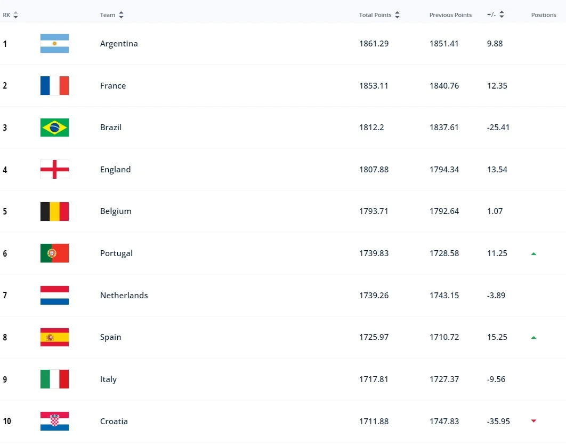This screenshot has height=445, width=566.
Task: Click the Spain flag icon
Action: click(54, 337)
